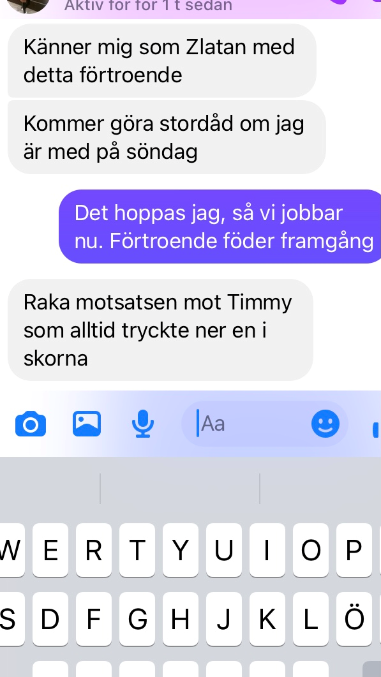Tap the G key on keyboard
Screen dimensions: 381x677
[137, 619]
